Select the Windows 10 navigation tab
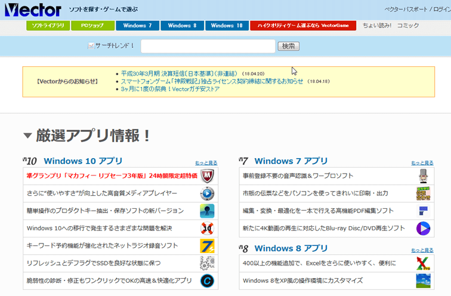The image size is (451, 296). click(x=227, y=25)
